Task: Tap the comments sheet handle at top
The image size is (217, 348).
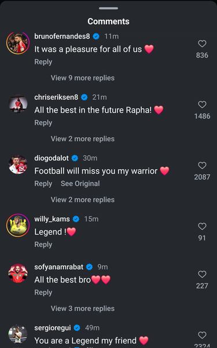Action: [109, 8]
